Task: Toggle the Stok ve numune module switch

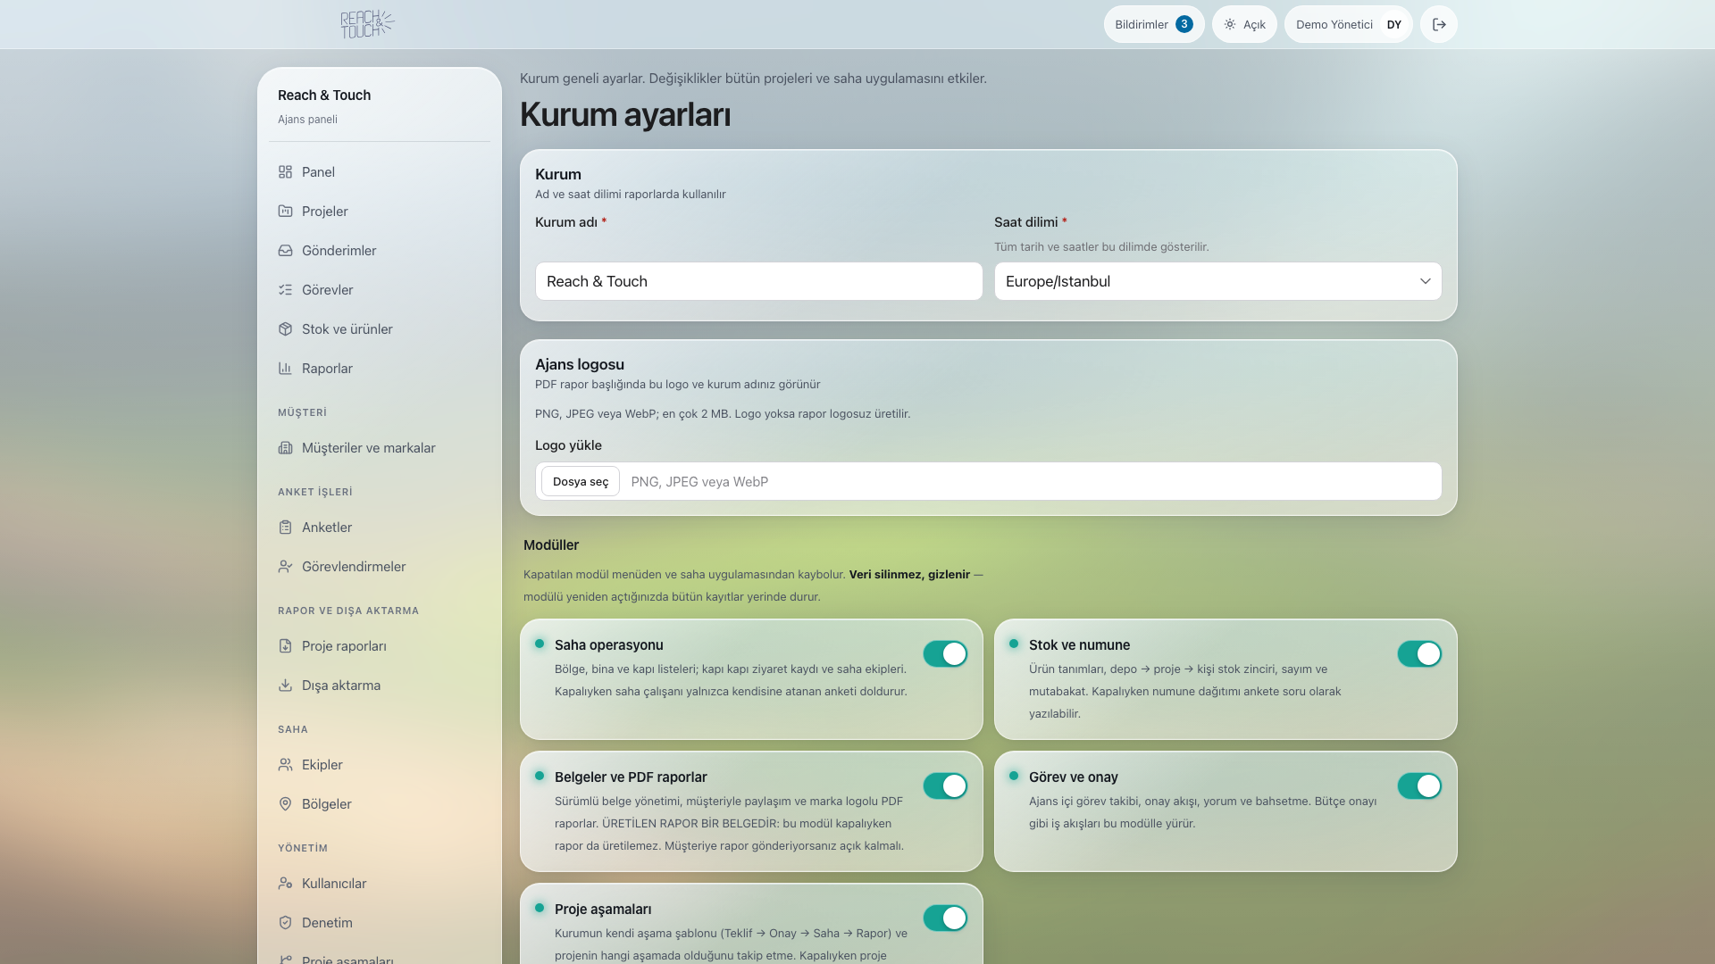Action: 1419,653
